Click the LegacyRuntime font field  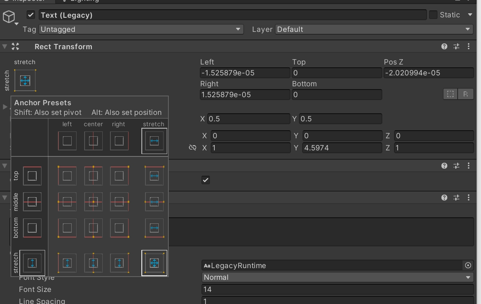(332, 265)
